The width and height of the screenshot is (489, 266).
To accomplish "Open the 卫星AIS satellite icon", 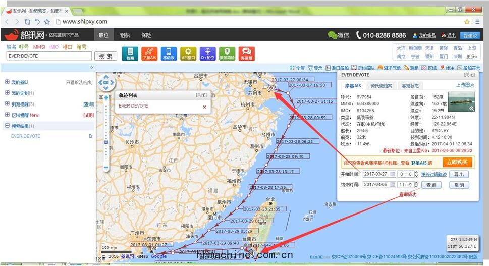I will (149, 54).
